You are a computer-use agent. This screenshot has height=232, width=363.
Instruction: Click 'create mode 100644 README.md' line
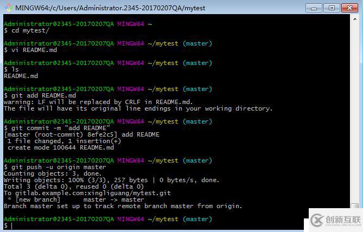(x=61, y=147)
